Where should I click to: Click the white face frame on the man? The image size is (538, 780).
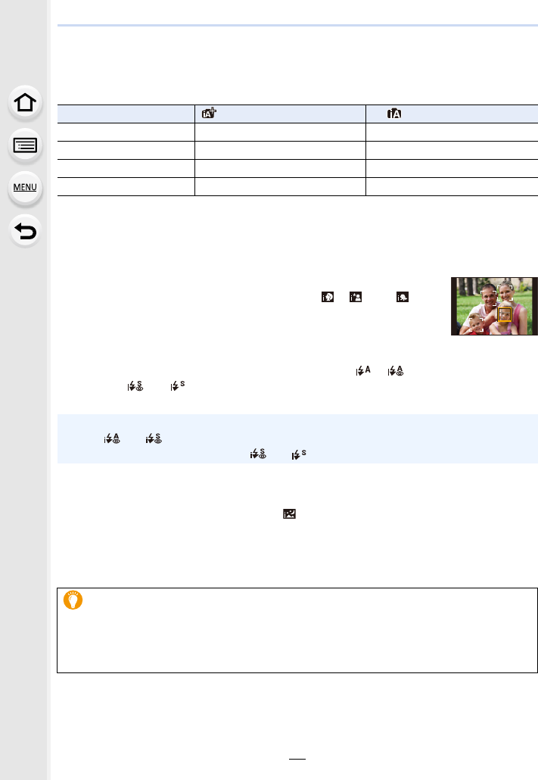(488, 298)
